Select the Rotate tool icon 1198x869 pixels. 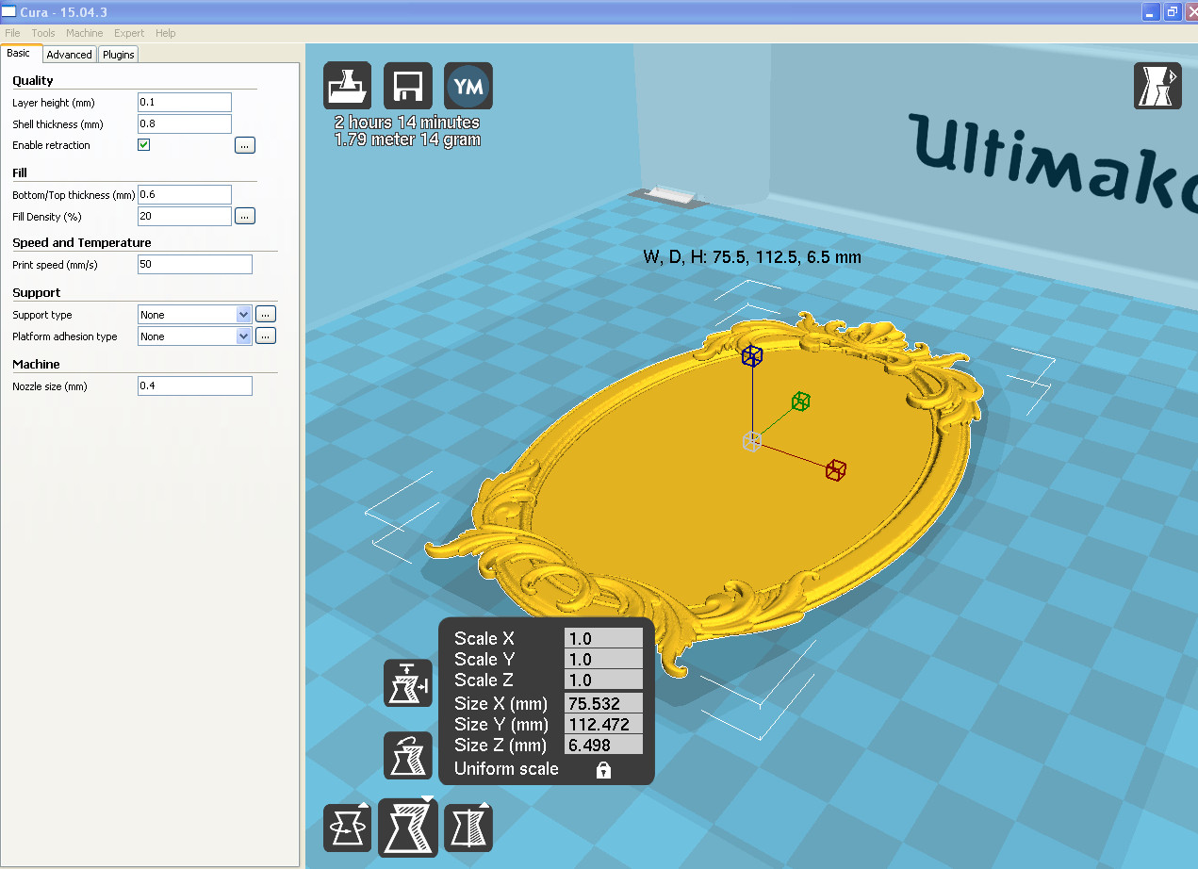347,828
